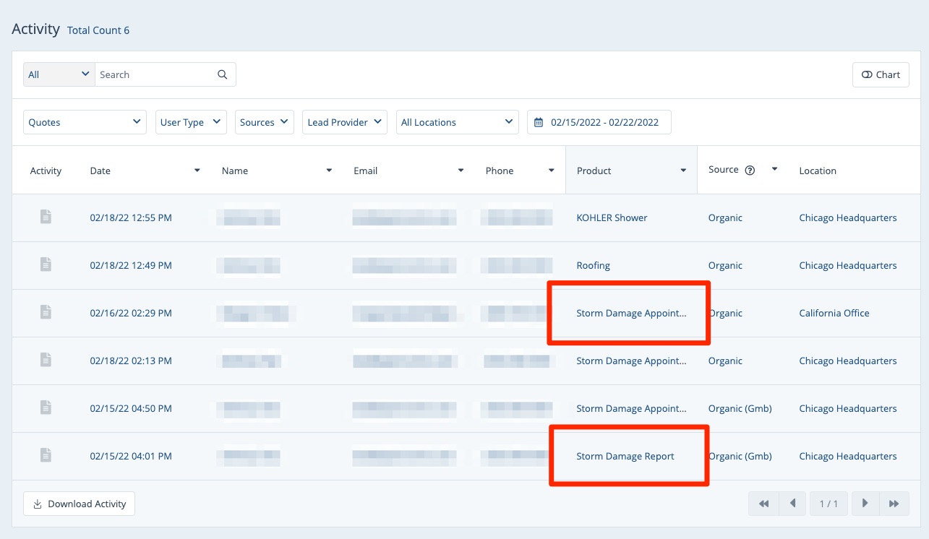The width and height of the screenshot is (929, 539).
Task: Click the Download Activity button
Action: point(80,504)
